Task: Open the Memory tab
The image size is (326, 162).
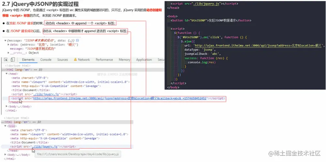Action: click(124, 60)
